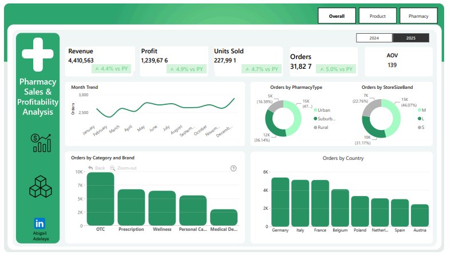Image resolution: width=451 pixels, height=255 pixels.
Task: Switch to the Overall tab
Action: coord(337,16)
